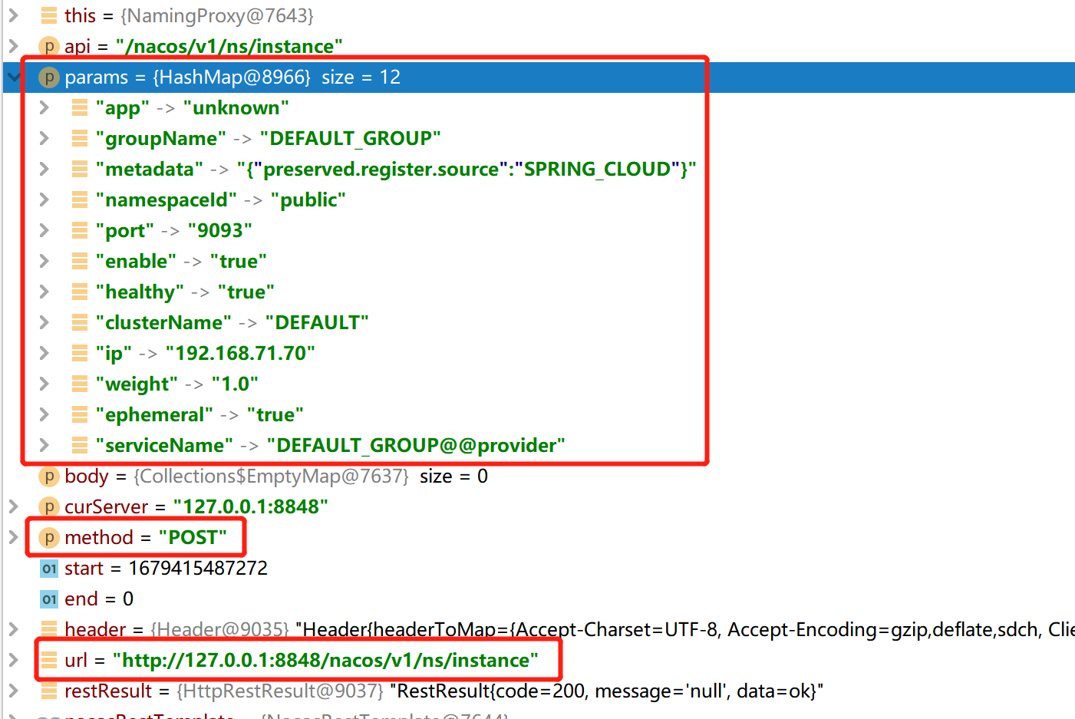Expand the url variable node
1075x719 pixels.
(13, 660)
